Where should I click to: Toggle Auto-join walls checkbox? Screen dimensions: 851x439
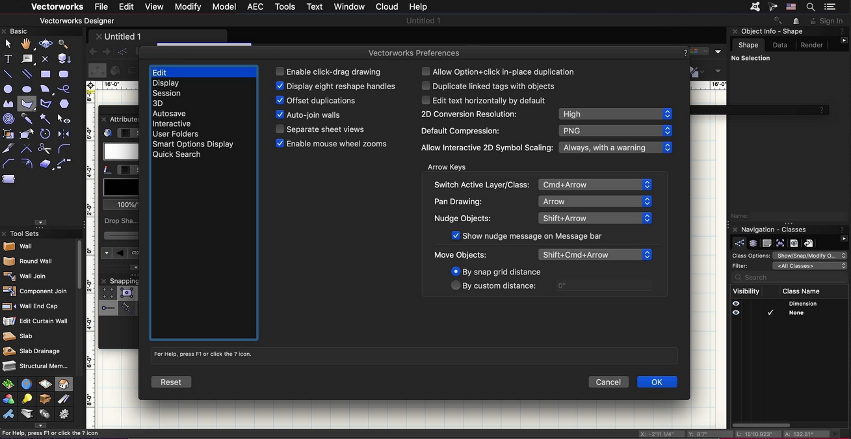[280, 114]
